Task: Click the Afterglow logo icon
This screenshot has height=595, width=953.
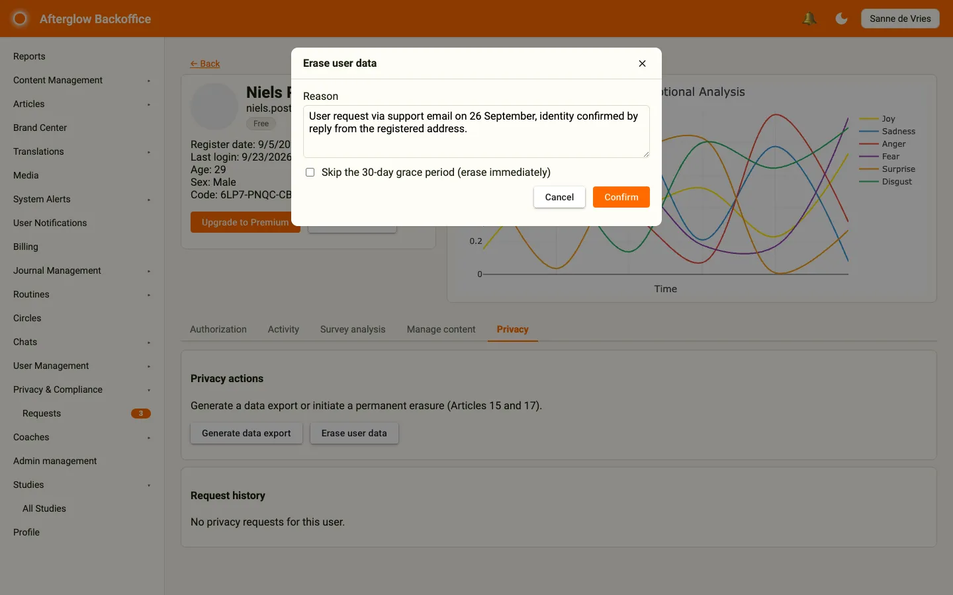Action: [20, 19]
